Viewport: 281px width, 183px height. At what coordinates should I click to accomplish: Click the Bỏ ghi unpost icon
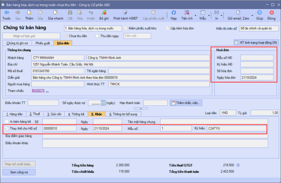click(104, 13)
